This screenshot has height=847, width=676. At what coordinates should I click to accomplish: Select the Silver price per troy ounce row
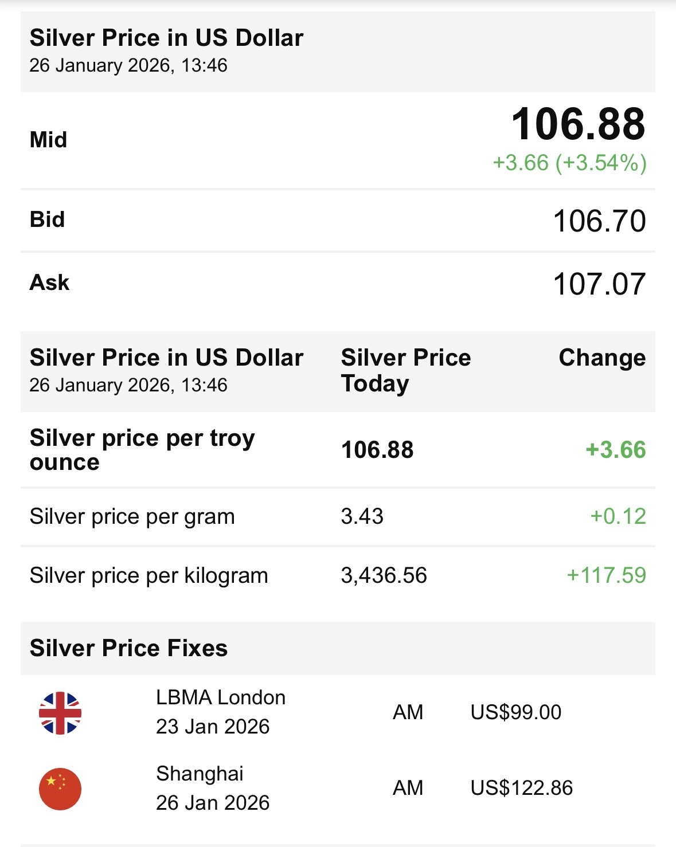point(338,450)
